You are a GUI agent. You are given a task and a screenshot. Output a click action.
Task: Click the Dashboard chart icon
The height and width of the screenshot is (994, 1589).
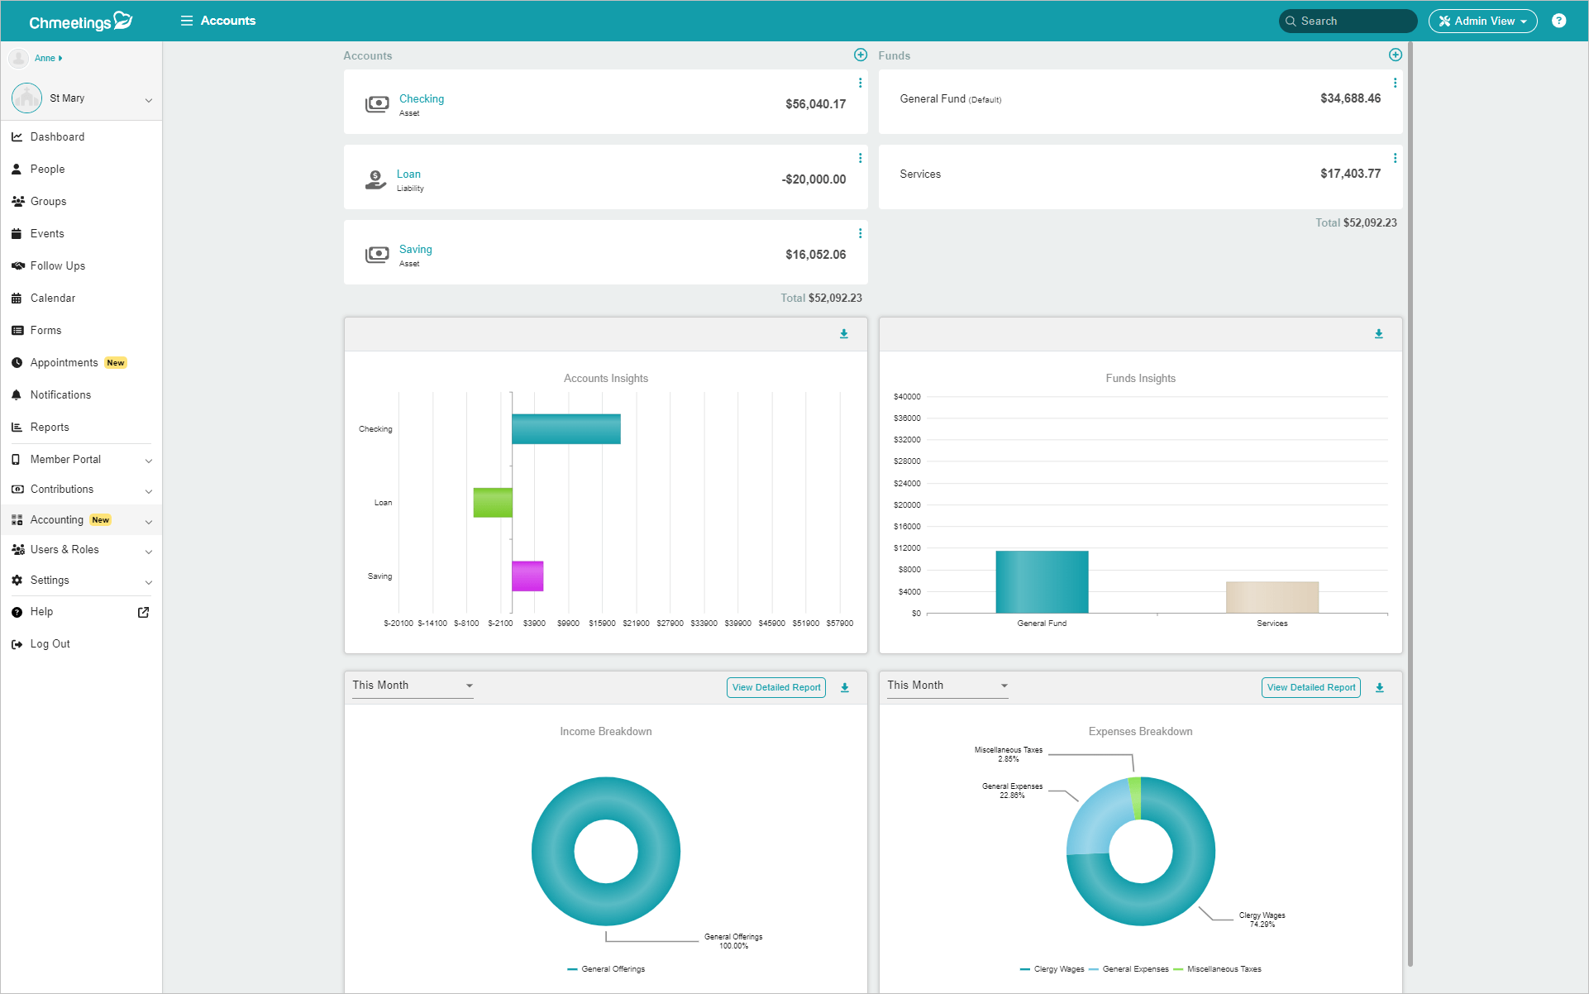(x=17, y=136)
